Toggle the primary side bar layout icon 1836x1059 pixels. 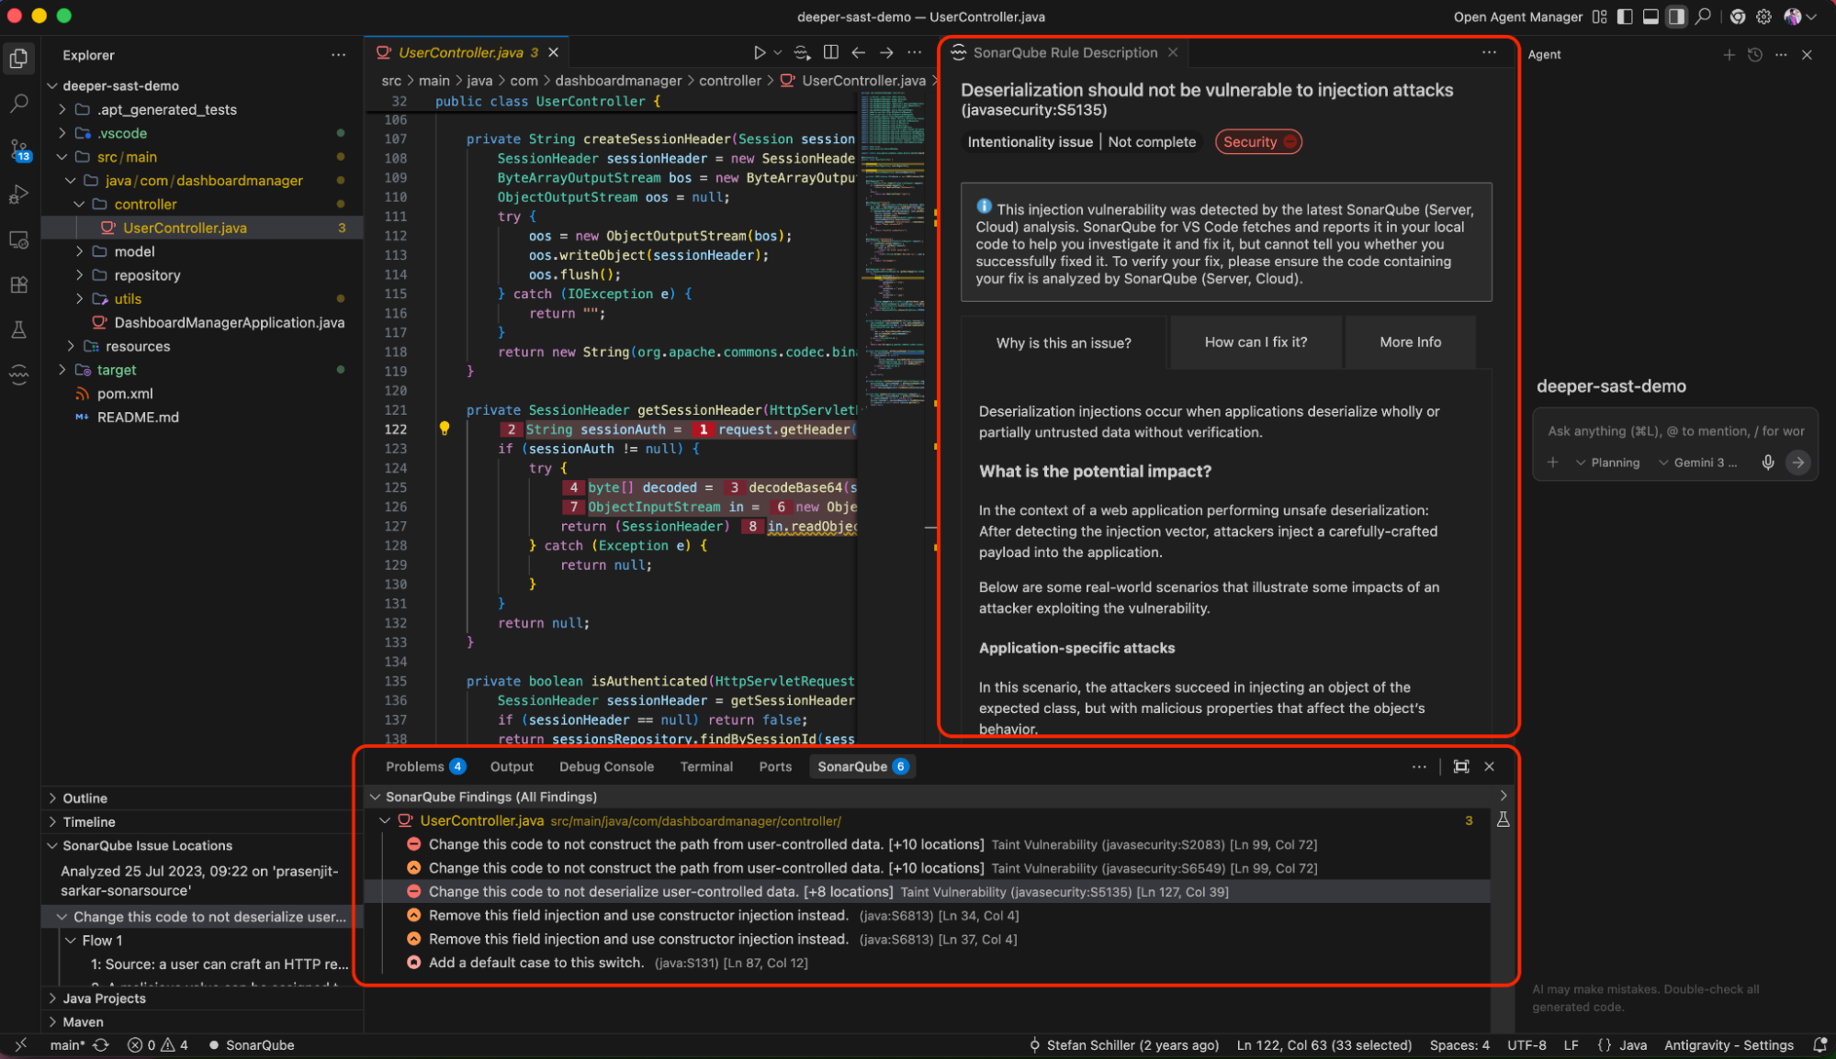(x=1625, y=17)
